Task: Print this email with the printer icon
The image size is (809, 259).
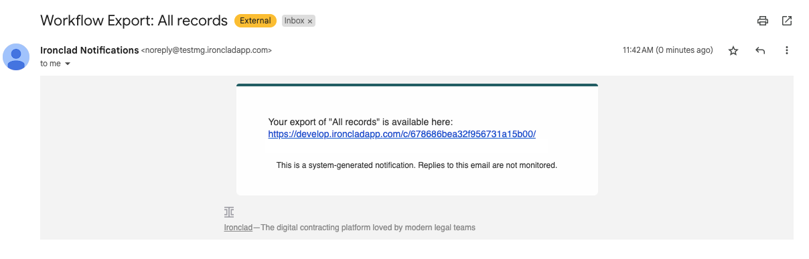Action: [x=762, y=21]
